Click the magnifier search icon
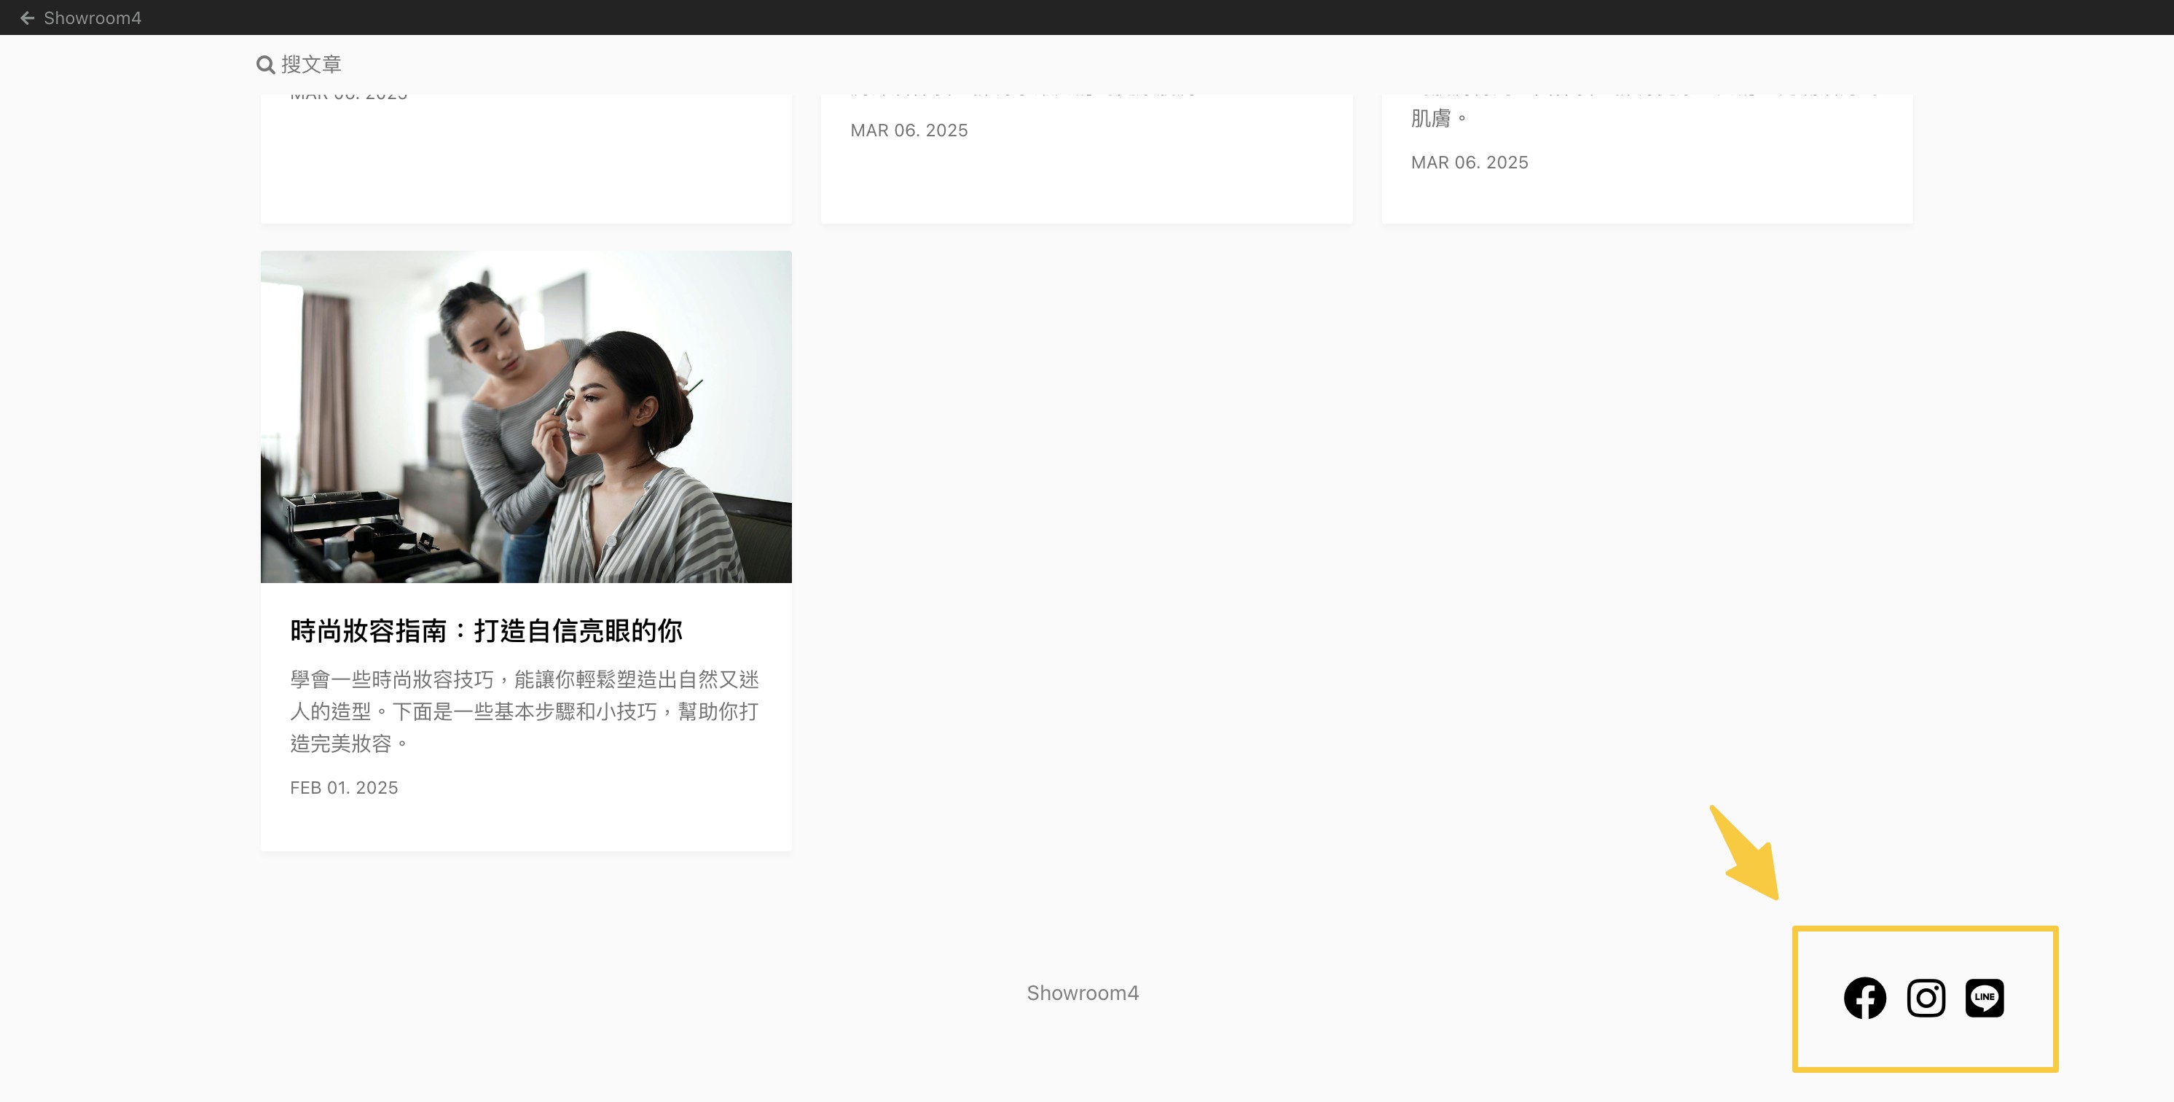This screenshot has width=2174, height=1102. tap(265, 65)
